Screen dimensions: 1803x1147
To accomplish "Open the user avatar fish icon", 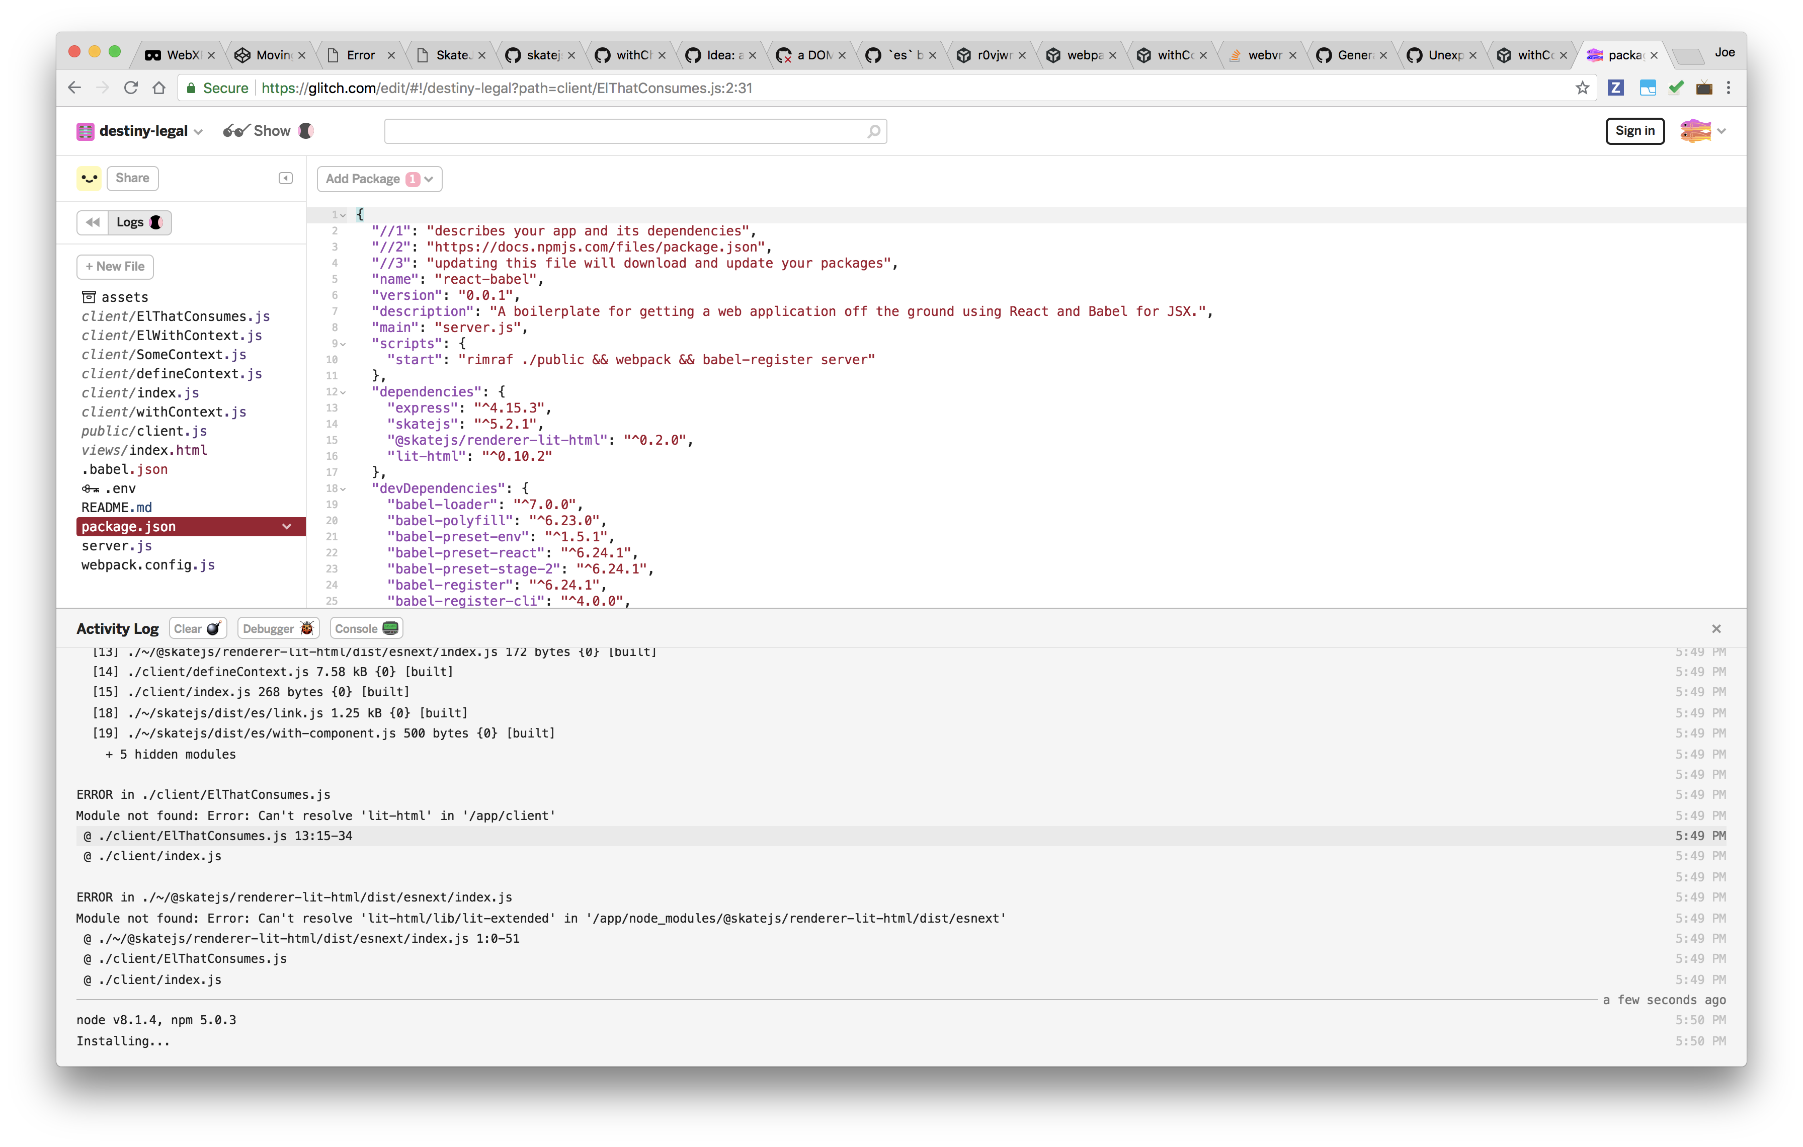I will [1695, 131].
